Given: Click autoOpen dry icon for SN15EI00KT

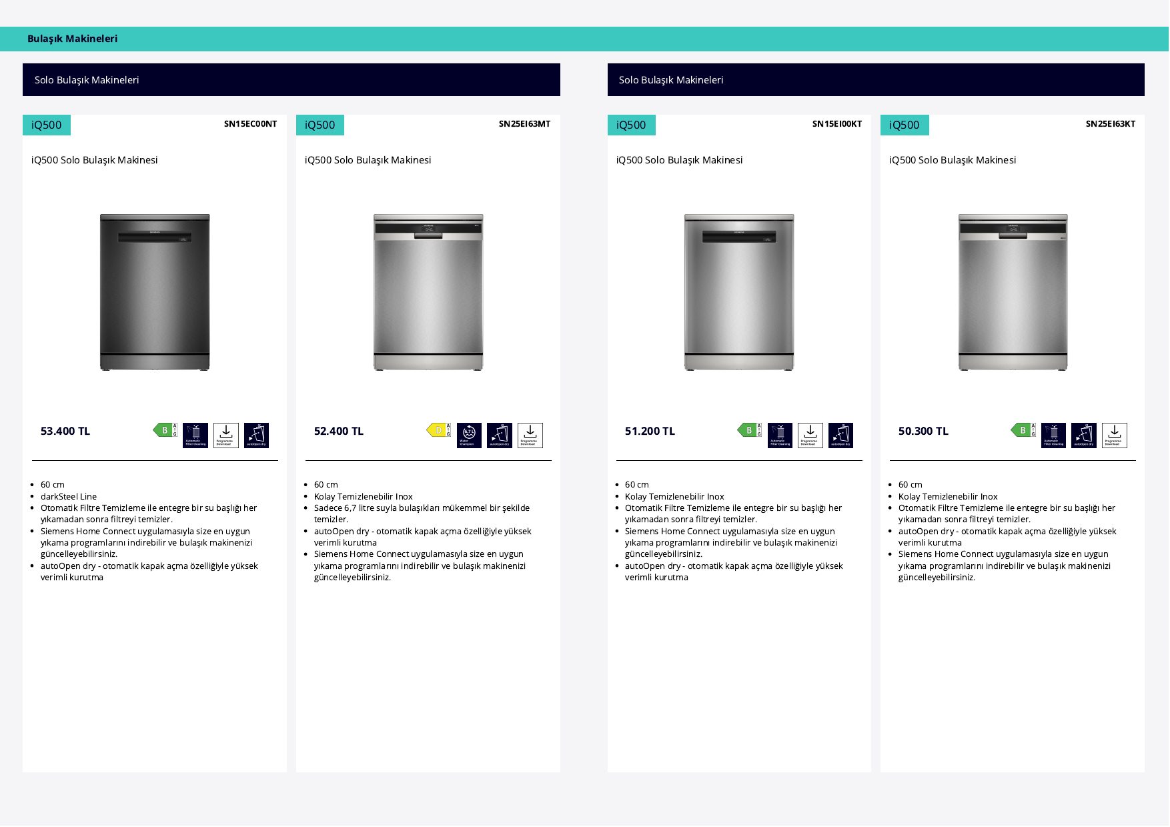Looking at the screenshot, I should tap(840, 436).
